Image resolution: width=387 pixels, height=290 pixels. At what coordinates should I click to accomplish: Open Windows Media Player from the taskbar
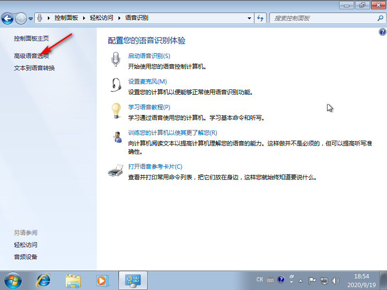(x=102, y=280)
